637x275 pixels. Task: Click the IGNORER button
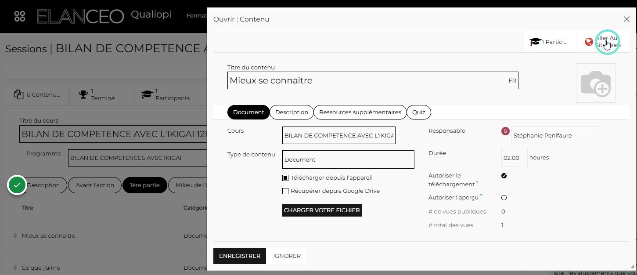click(287, 256)
